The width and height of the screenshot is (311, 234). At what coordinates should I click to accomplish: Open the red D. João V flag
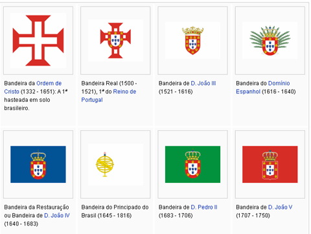(x=270, y=165)
